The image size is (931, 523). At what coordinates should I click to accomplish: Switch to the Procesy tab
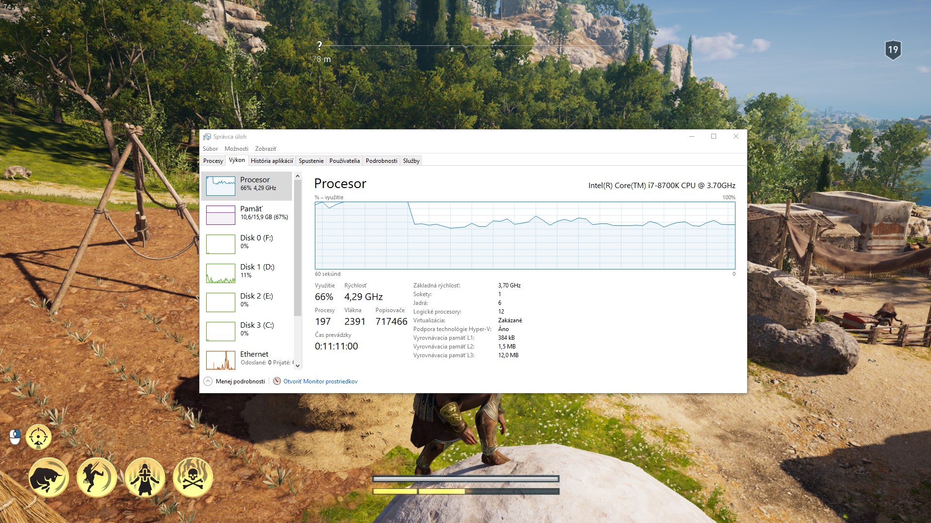coord(213,161)
